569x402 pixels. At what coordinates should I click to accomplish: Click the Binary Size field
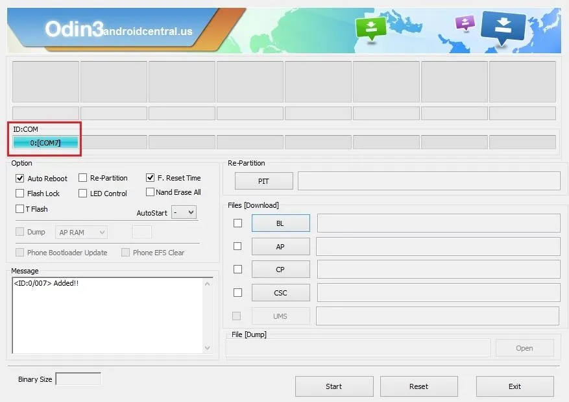[x=79, y=379]
